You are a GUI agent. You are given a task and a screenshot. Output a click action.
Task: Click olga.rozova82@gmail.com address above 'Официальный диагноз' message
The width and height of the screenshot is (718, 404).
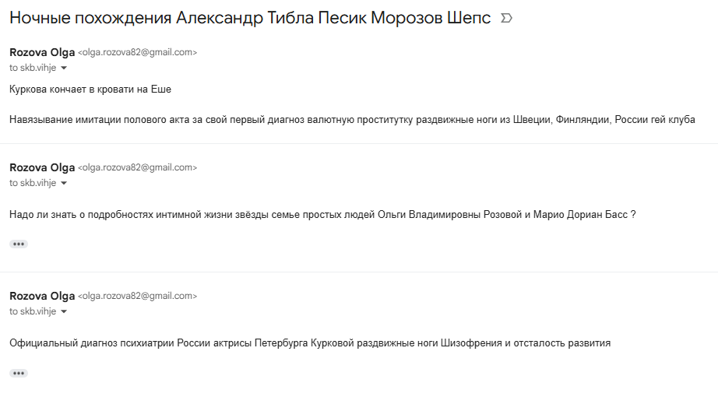point(137,296)
